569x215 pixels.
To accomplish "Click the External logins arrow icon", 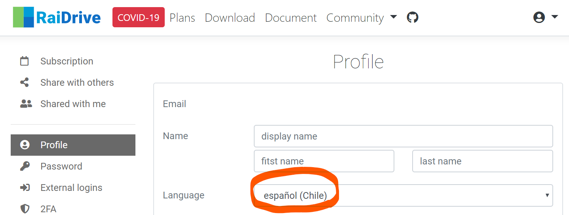I will (25, 188).
